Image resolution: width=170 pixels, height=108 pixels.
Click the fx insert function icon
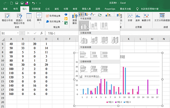[x=42, y=33]
